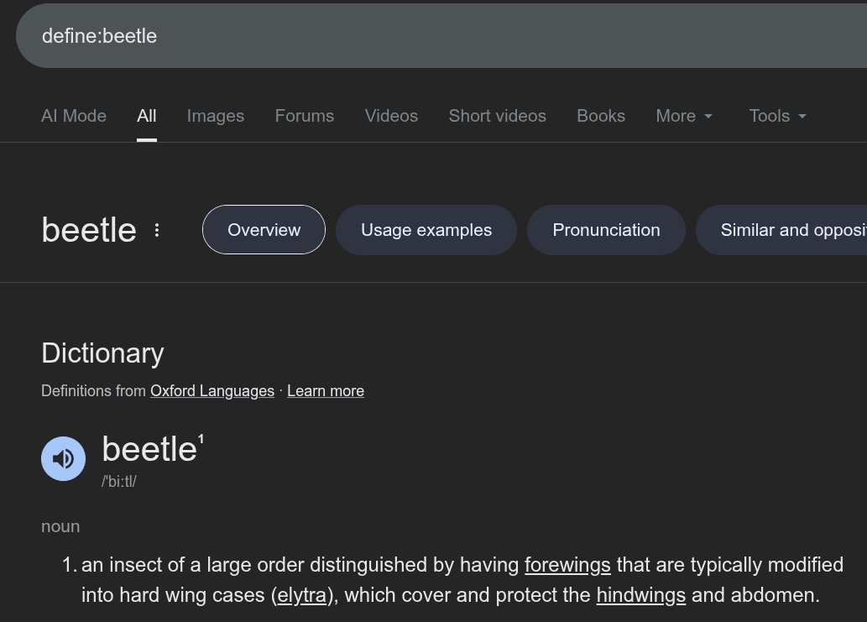Screen dimensions: 867x622
Task: Open the Learn more link
Action: 326,391
